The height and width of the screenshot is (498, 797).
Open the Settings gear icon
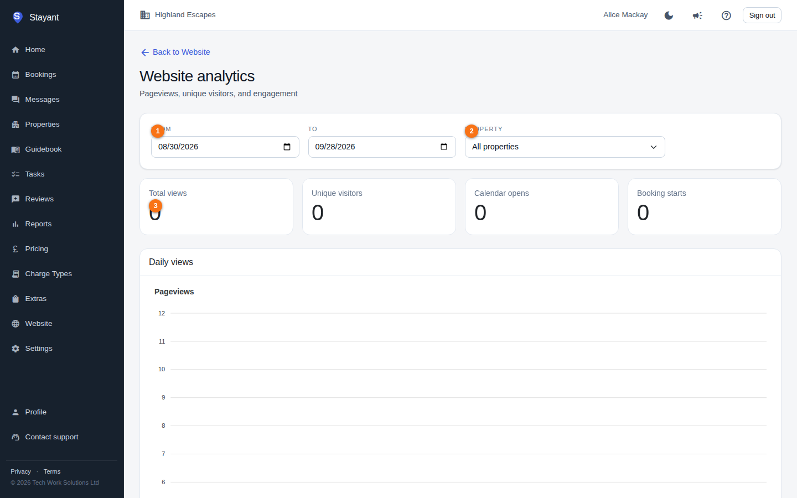click(x=15, y=349)
